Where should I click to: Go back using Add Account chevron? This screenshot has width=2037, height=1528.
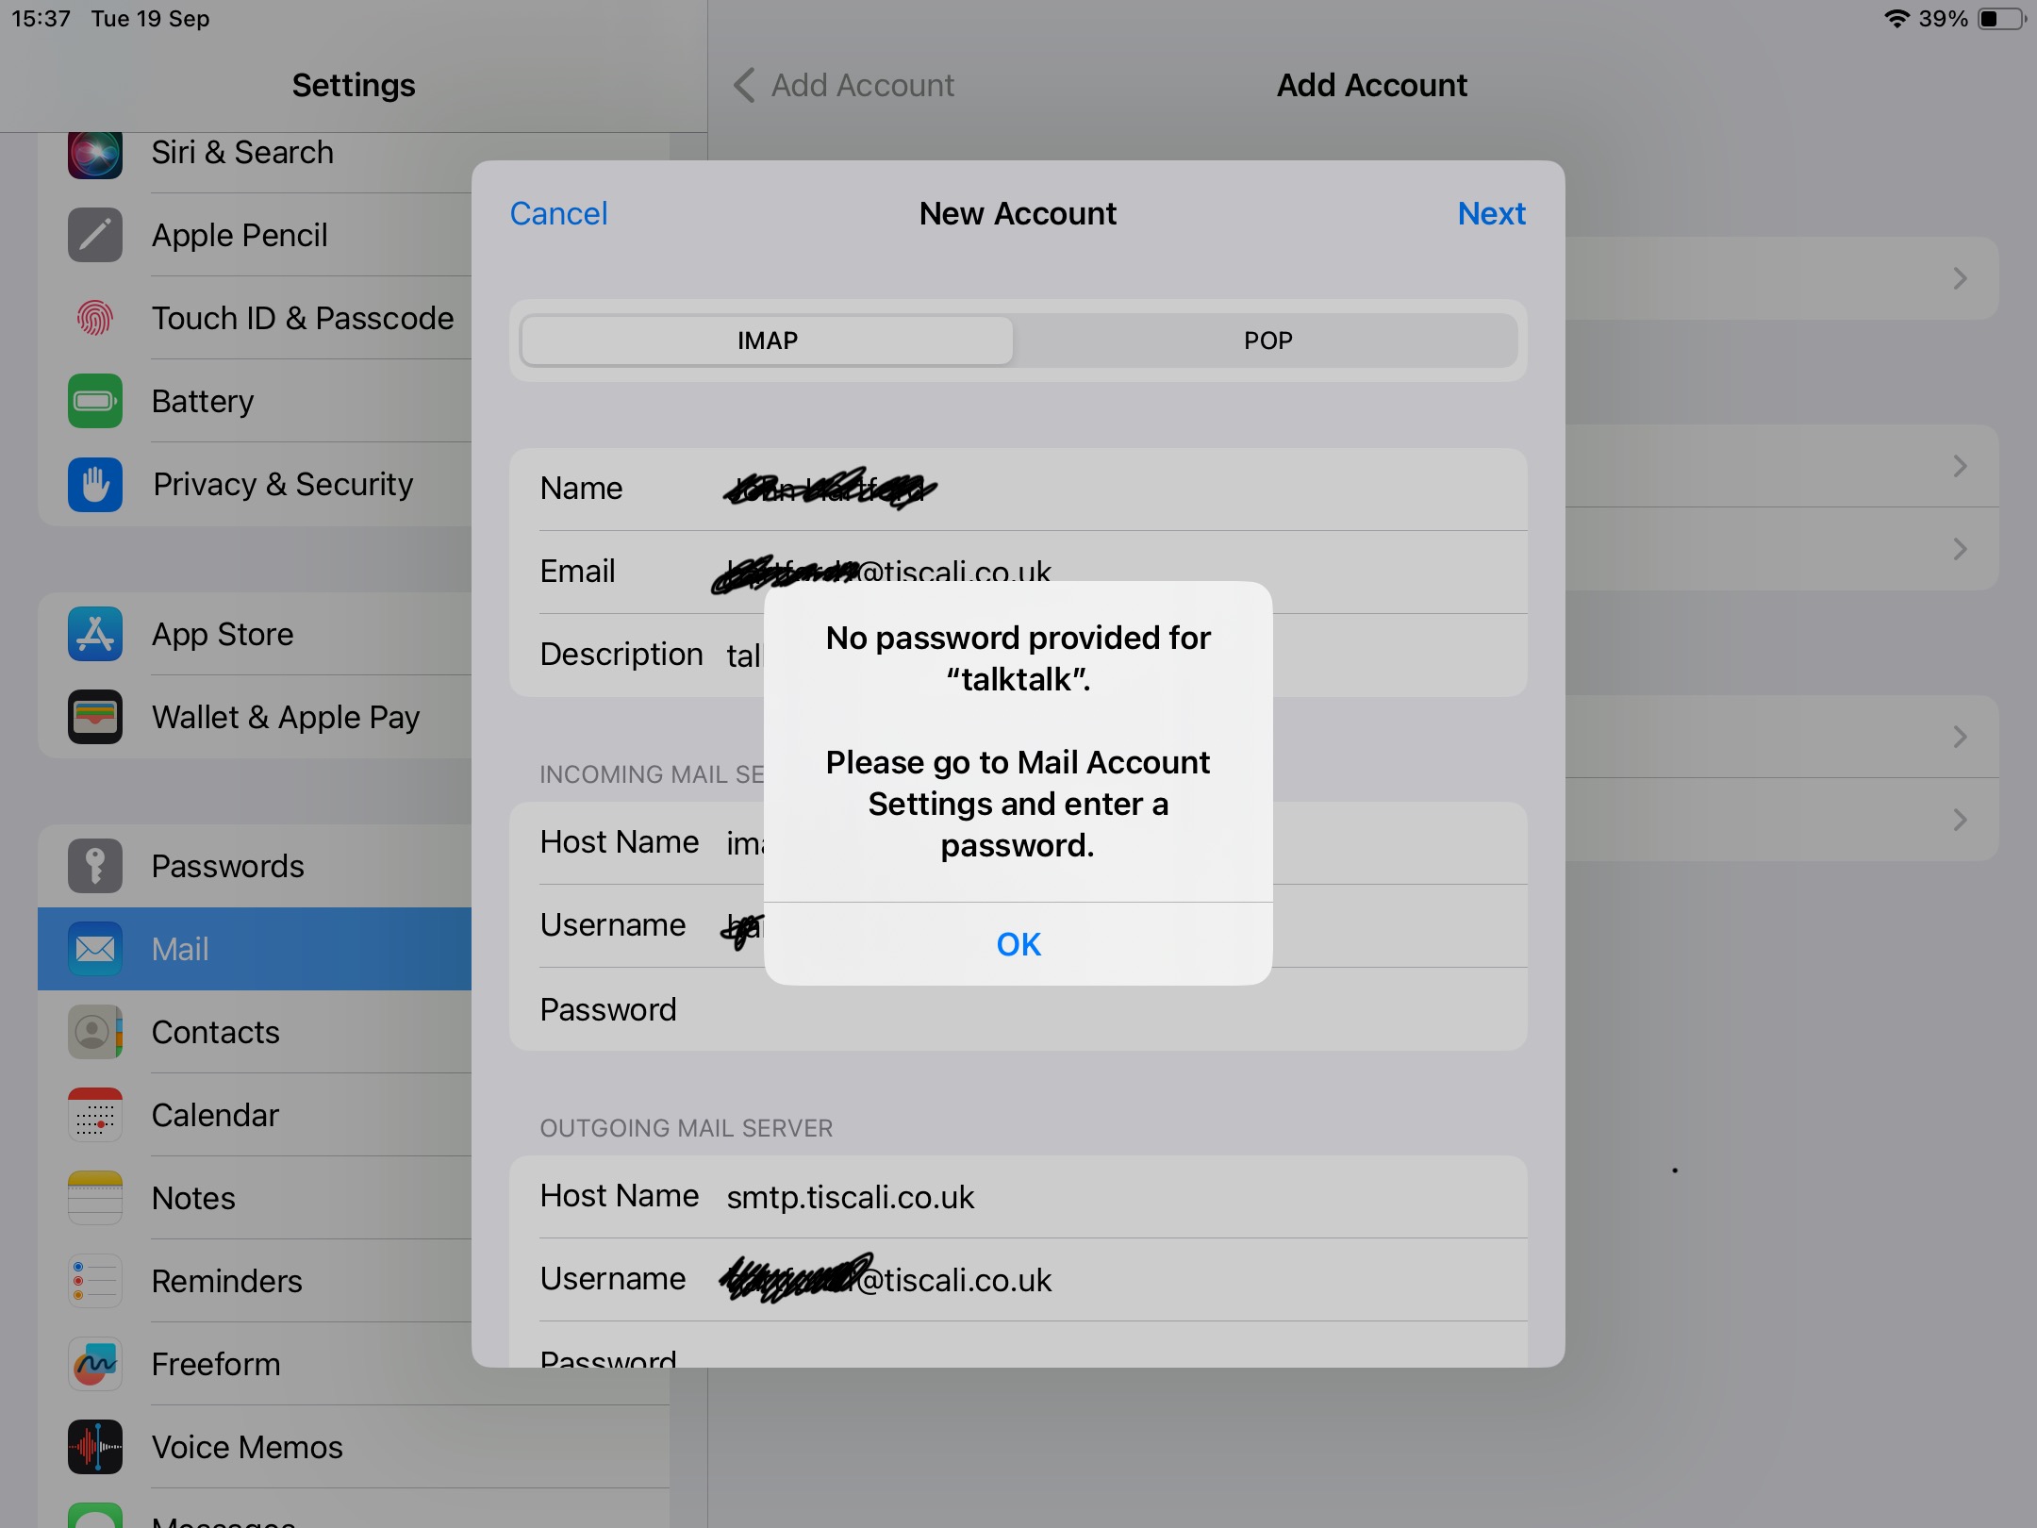[744, 85]
